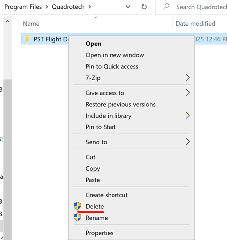227x240 pixels.
Task: Choose Paste from context menu
Action: 131,180
